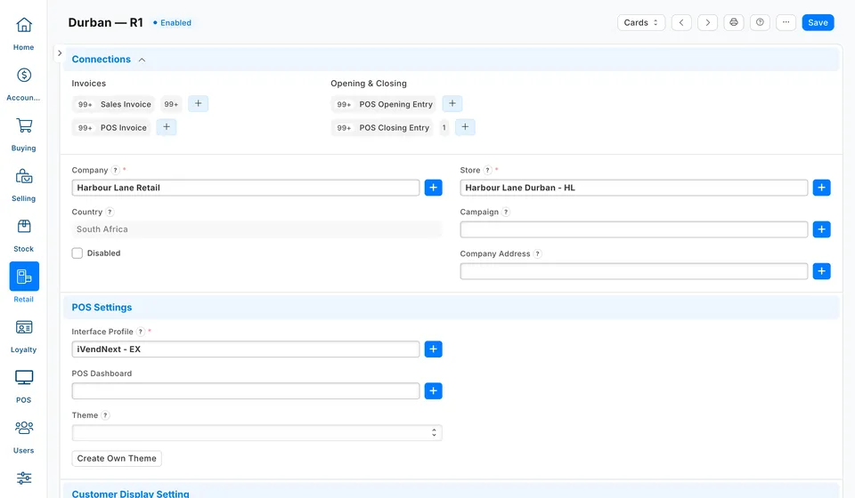The width and height of the screenshot is (855, 498).
Task: Show help tooltip for Interface Profile label
Action: click(x=141, y=332)
